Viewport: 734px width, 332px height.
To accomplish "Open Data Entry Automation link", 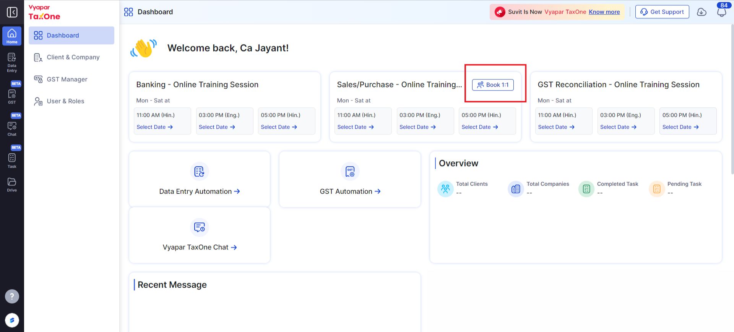I will (200, 191).
